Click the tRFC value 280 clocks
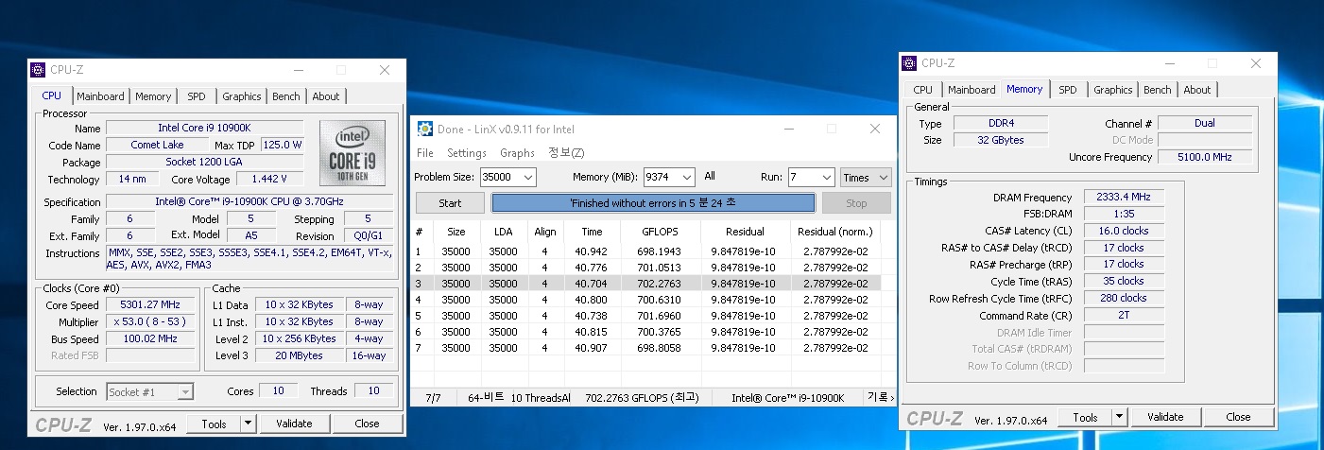This screenshot has height=450, width=1324. point(1124,298)
